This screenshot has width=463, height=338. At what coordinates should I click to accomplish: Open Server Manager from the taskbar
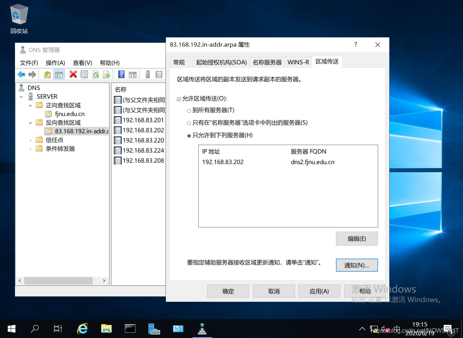pyautogui.click(x=154, y=328)
